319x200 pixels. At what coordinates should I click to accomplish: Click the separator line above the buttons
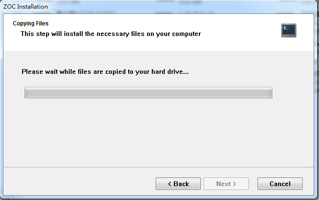coord(158,167)
